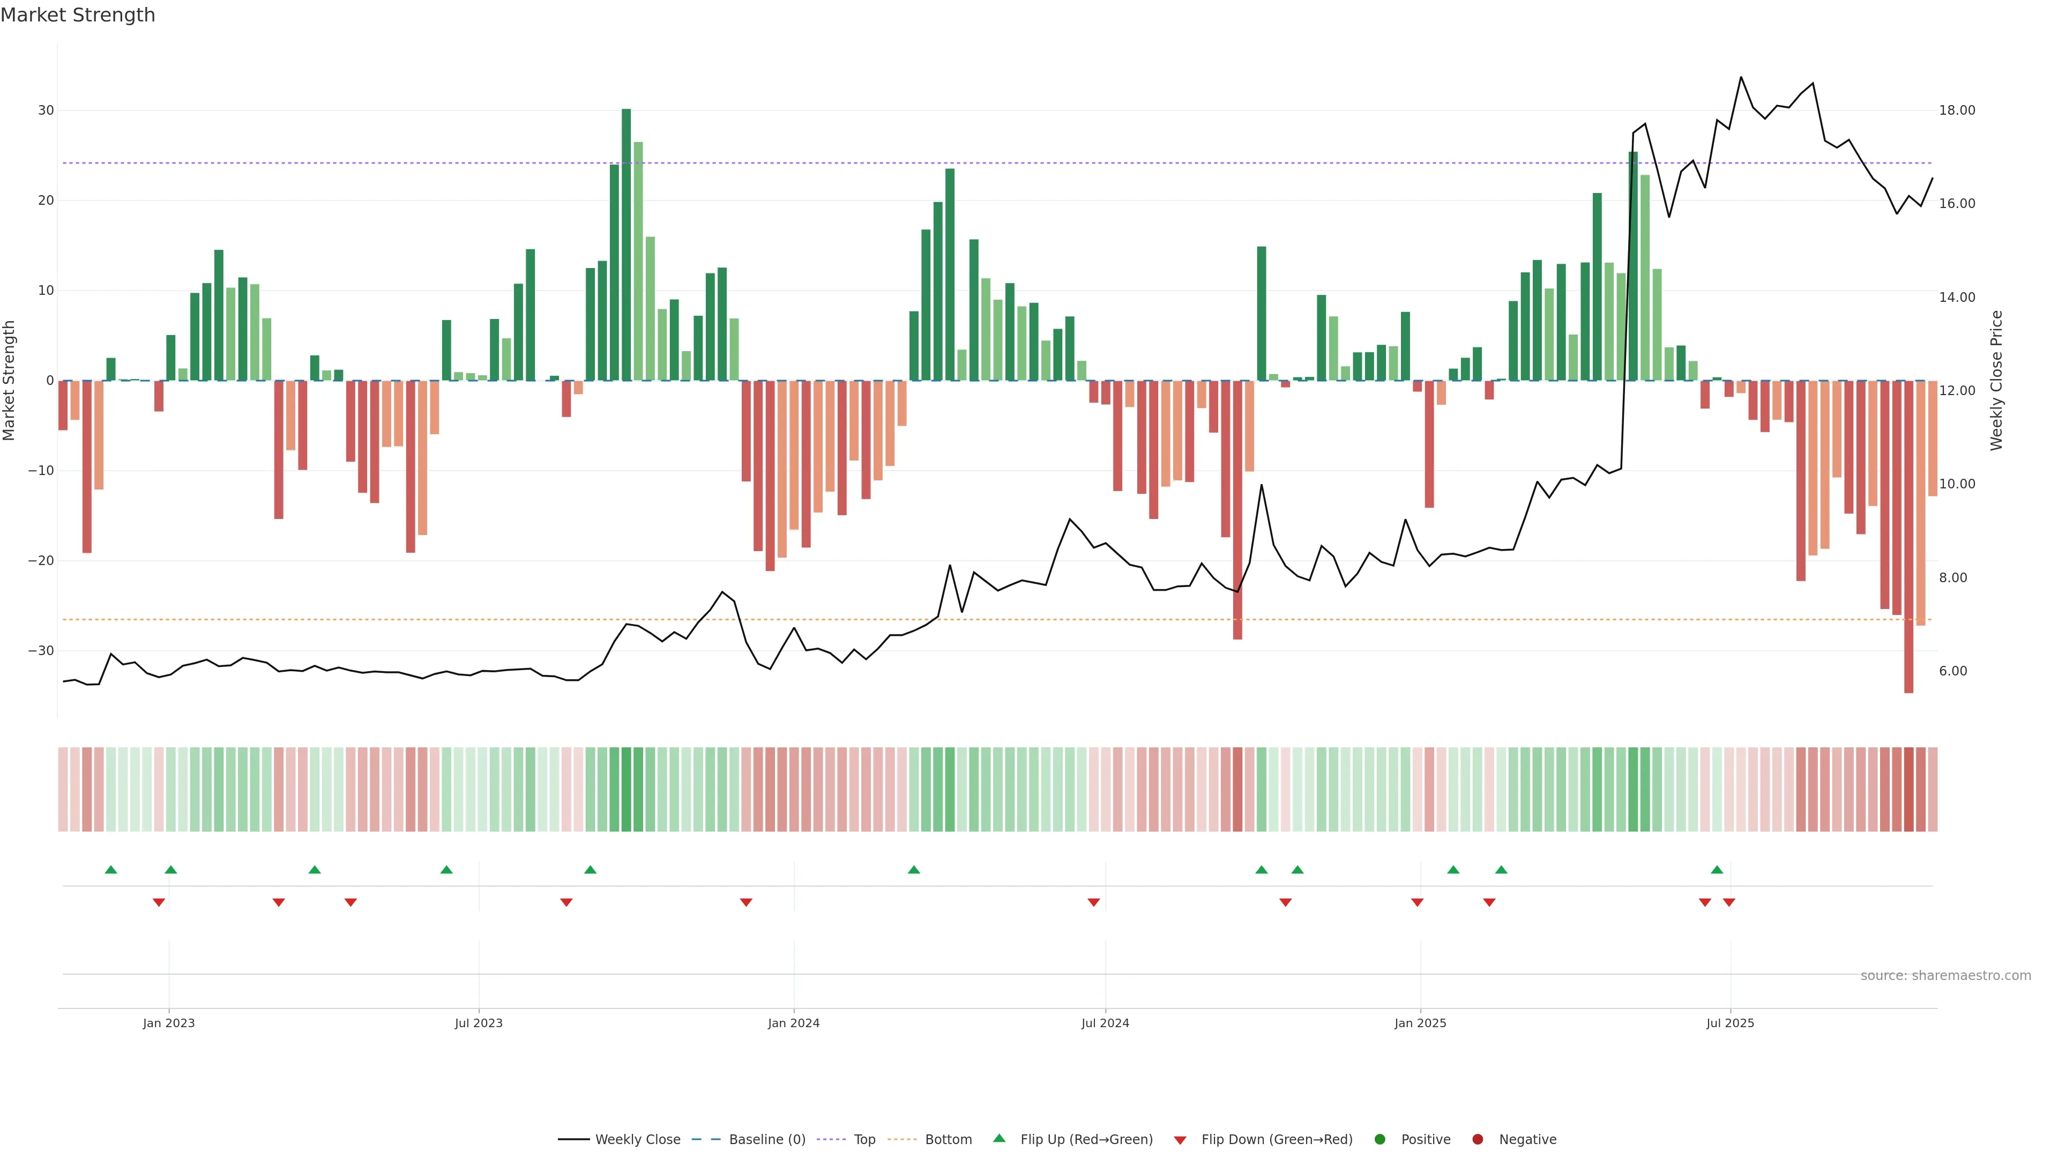Click Flip Up green triangle legend icon
This screenshot has height=1158, width=2058.
click(x=998, y=1139)
